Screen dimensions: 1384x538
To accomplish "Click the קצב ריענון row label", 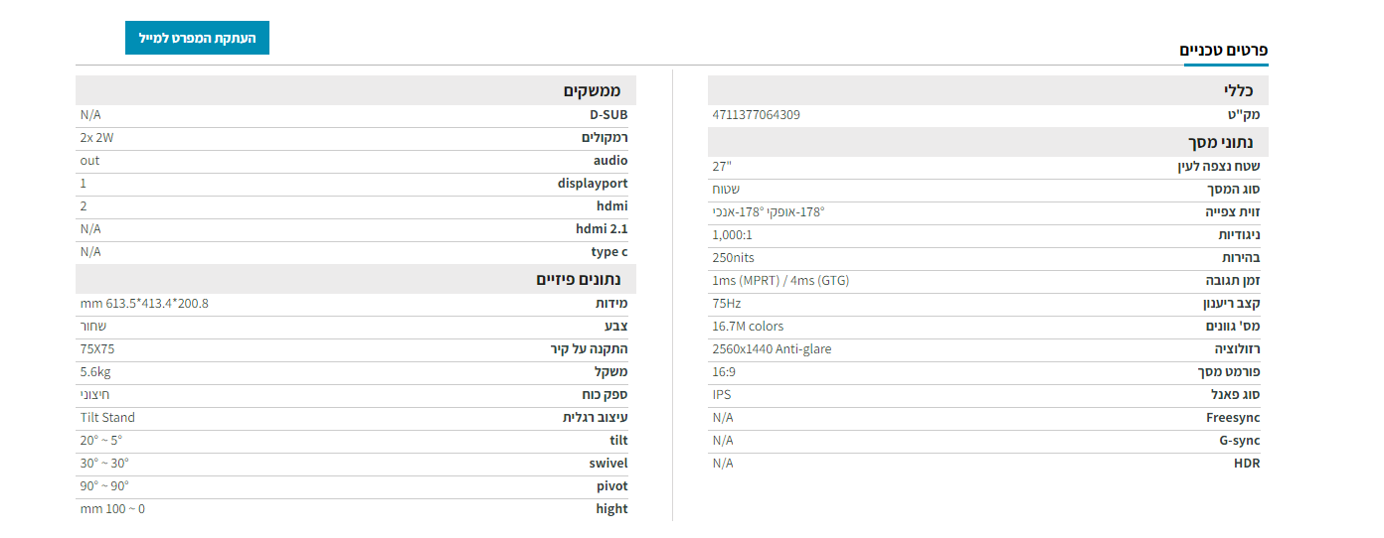I will (1232, 304).
